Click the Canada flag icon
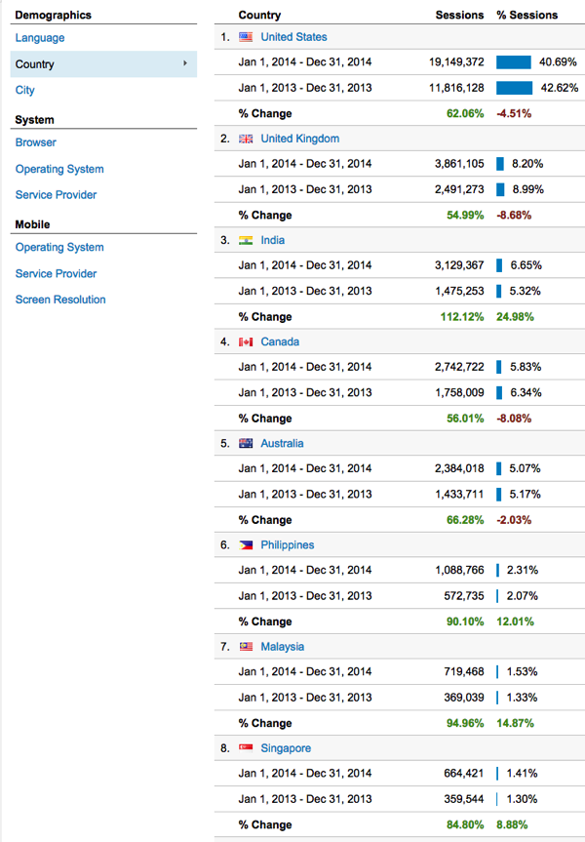 (x=246, y=342)
